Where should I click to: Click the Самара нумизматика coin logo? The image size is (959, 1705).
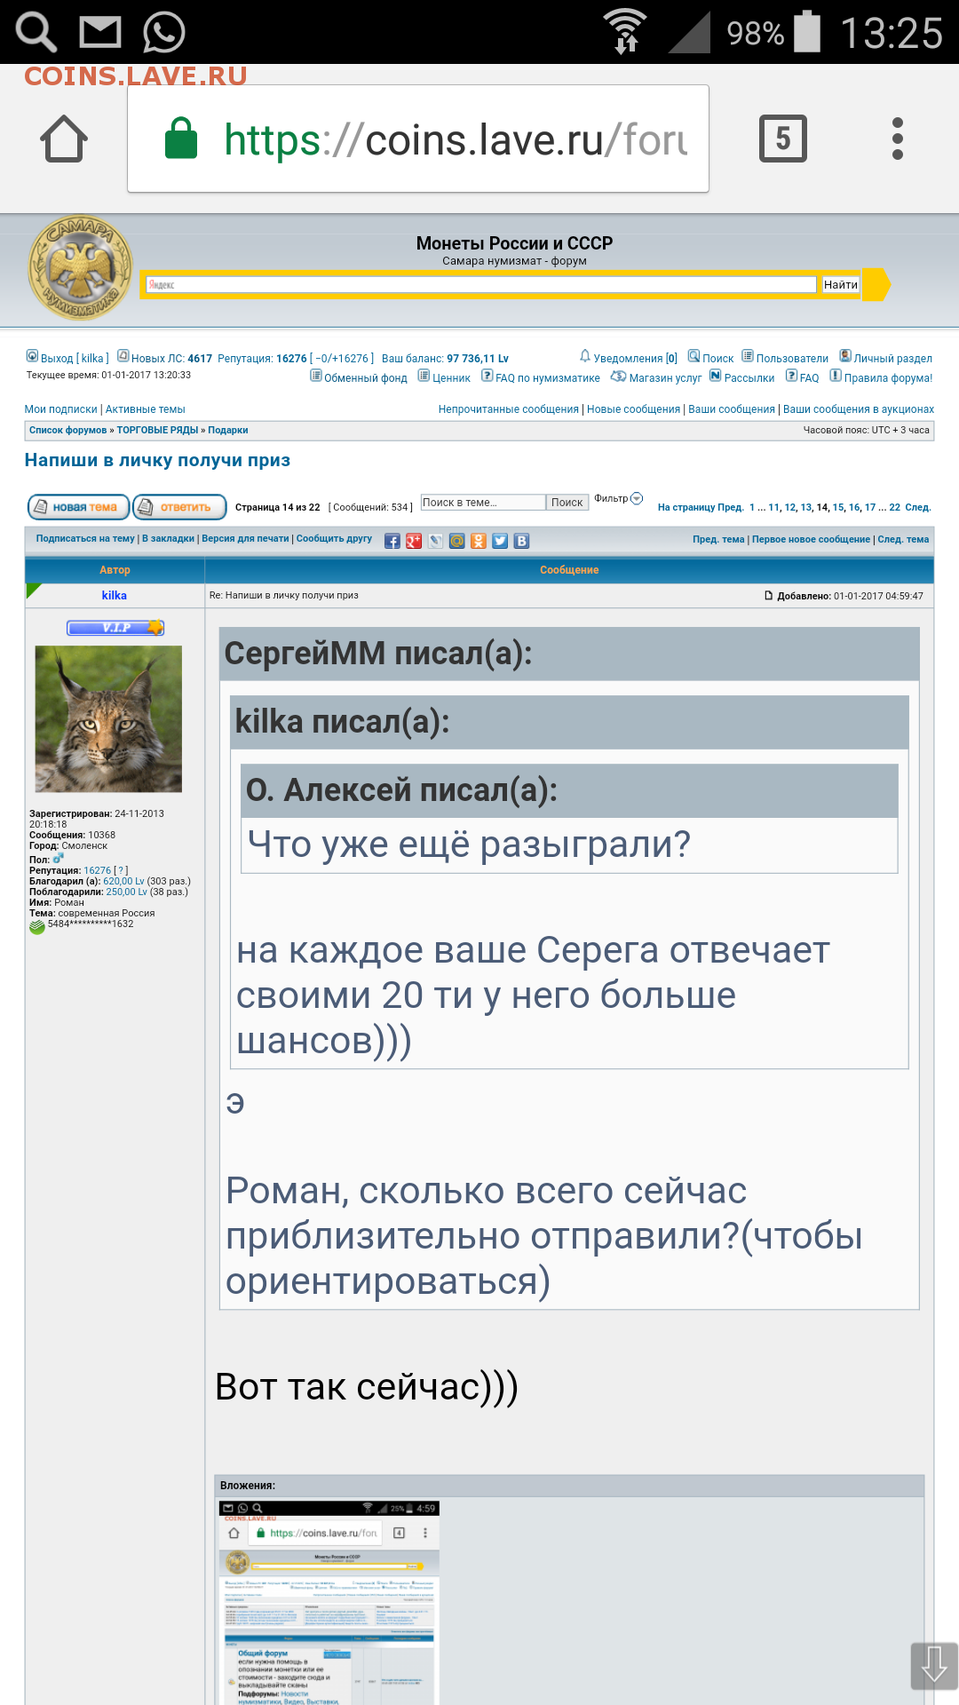[80, 267]
